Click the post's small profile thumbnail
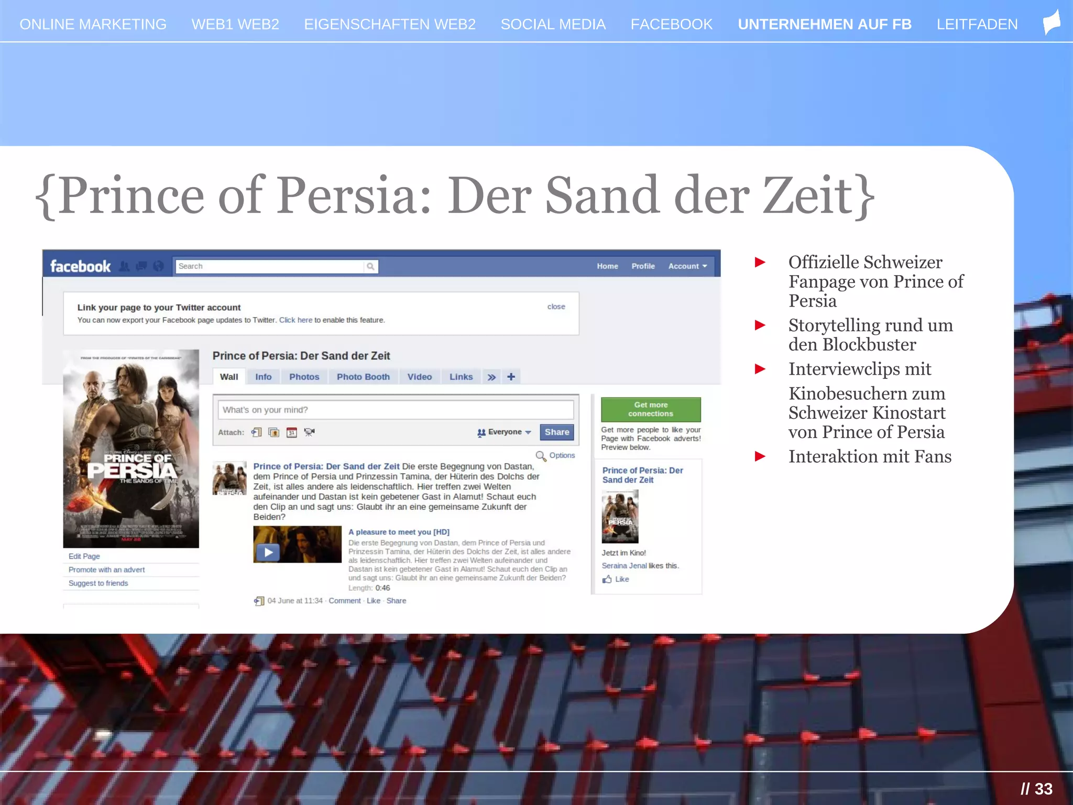The width and height of the screenshot is (1073, 805). [229, 478]
